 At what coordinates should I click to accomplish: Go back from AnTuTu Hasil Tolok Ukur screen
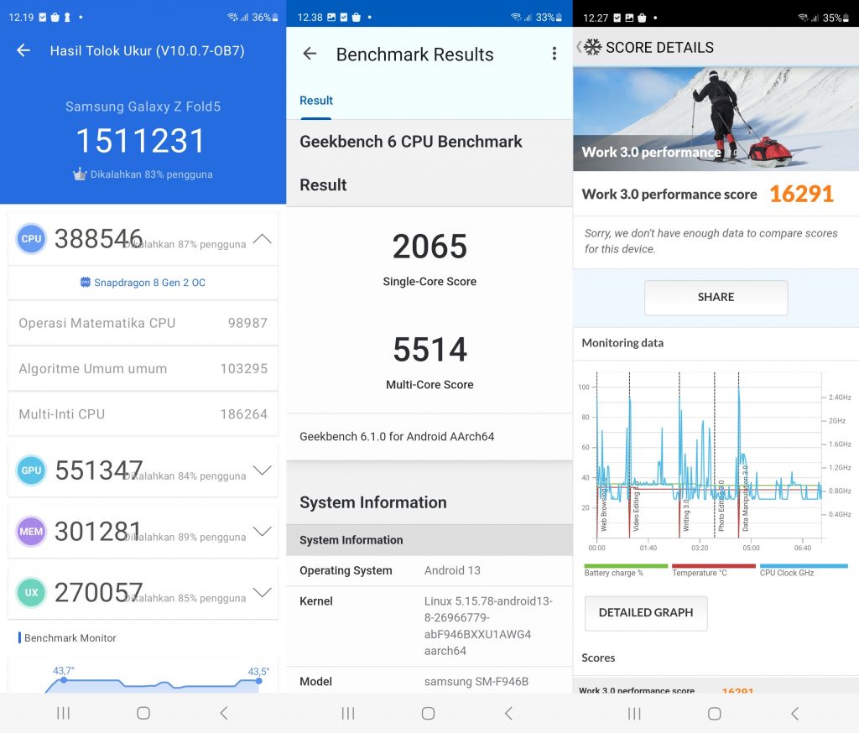coord(23,51)
